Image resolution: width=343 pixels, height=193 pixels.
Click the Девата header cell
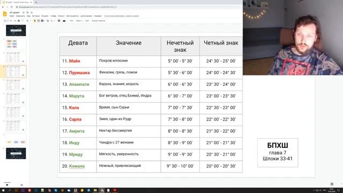[78, 46]
